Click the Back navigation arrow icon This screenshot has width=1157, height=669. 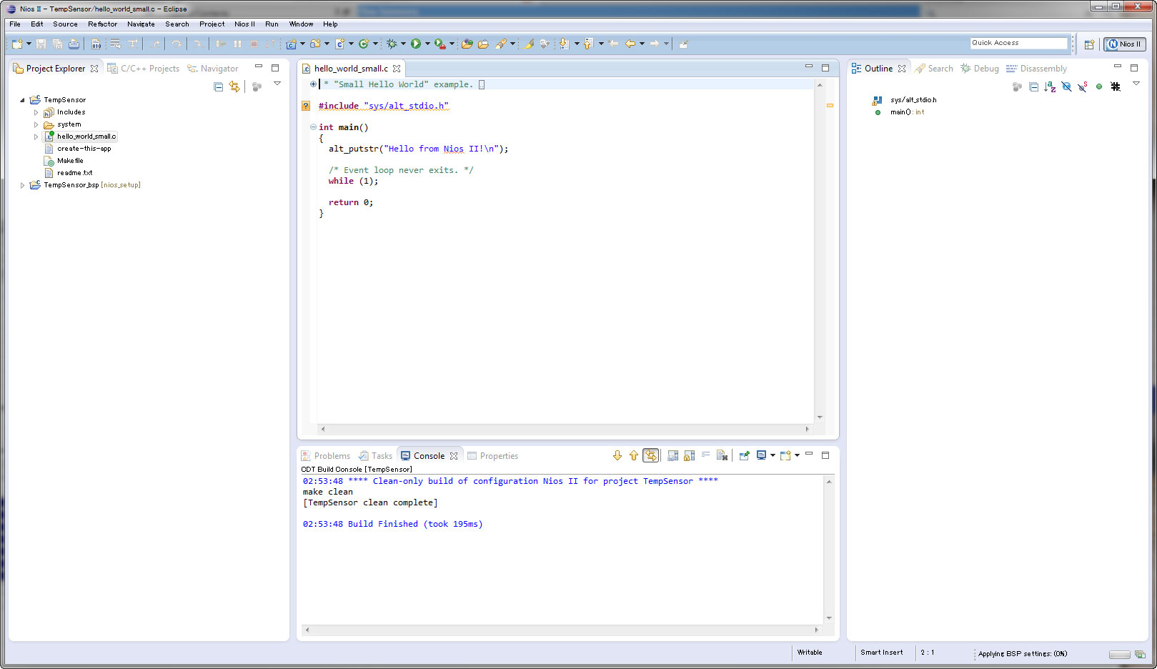(x=630, y=44)
